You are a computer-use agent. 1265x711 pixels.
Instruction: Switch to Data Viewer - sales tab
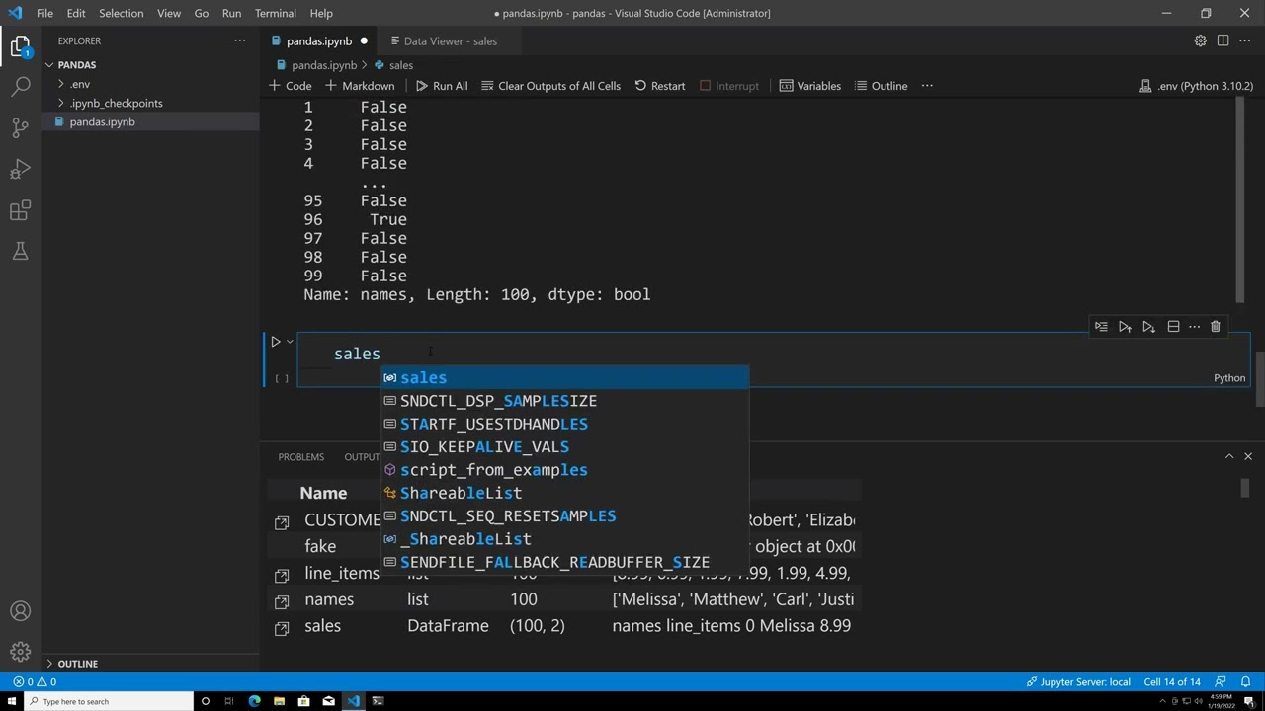450,40
